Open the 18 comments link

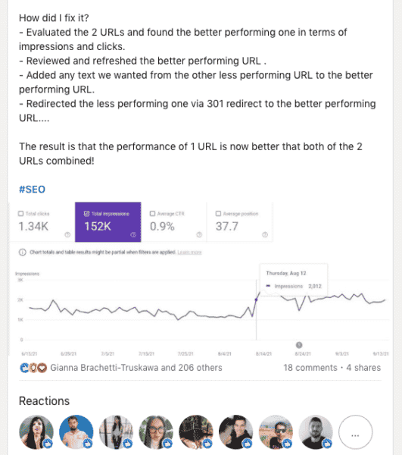(x=310, y=368)
